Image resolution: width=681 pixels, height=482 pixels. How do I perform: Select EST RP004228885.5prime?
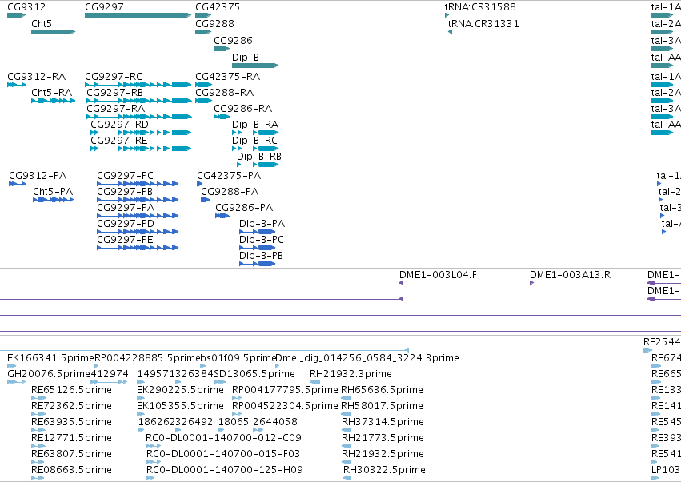[147, 358]
